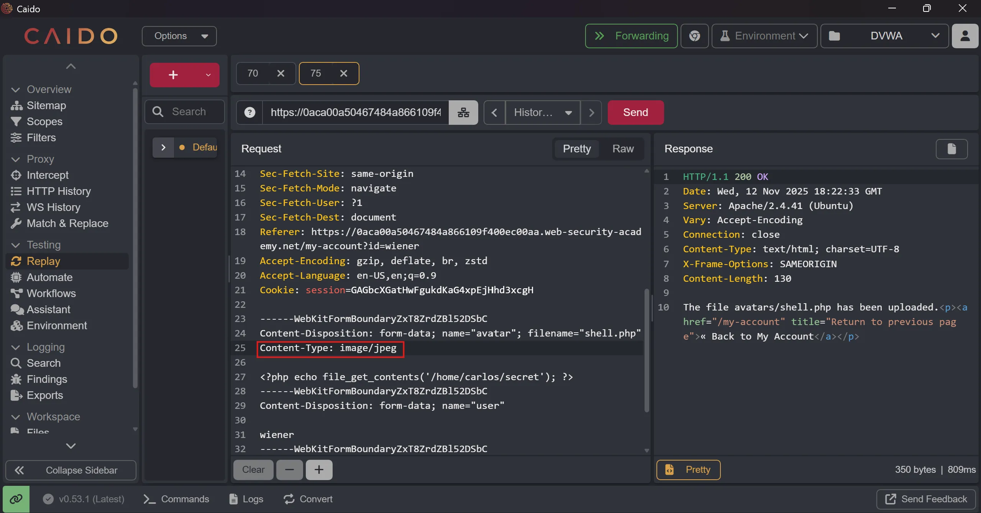Toggle the Forwarding intercept button
Viewport: 981px width, 513px height.
631,36
